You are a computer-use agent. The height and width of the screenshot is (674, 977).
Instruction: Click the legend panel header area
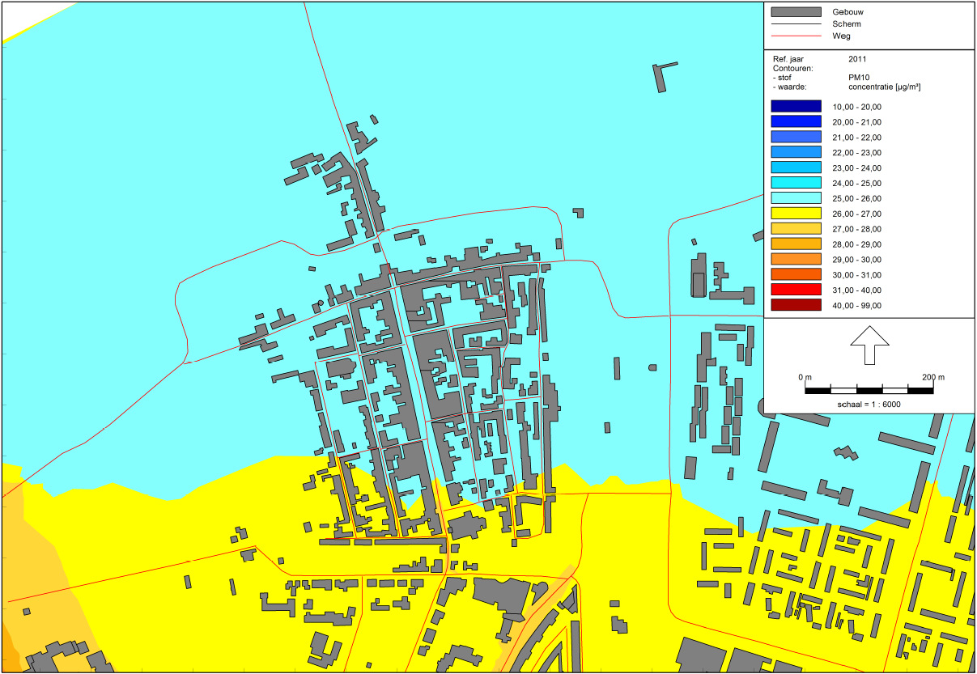coord(866,24)
